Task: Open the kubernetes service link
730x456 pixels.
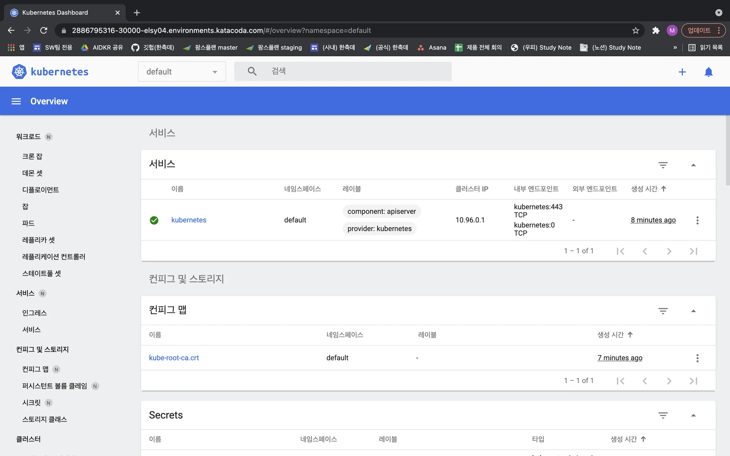Action: click(189, 220)
